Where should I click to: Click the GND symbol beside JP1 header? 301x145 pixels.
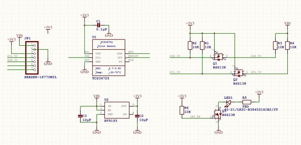pos(48,63)
